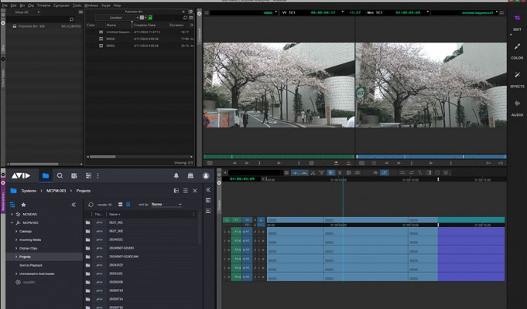
Task: Click the Systems breadcrumb link
Action: coord(29,190)
